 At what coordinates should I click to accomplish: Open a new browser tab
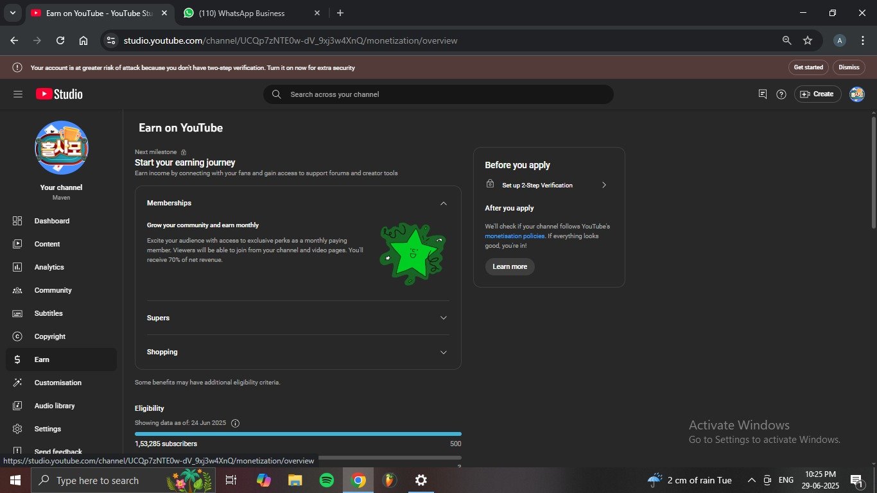point(340,13)
